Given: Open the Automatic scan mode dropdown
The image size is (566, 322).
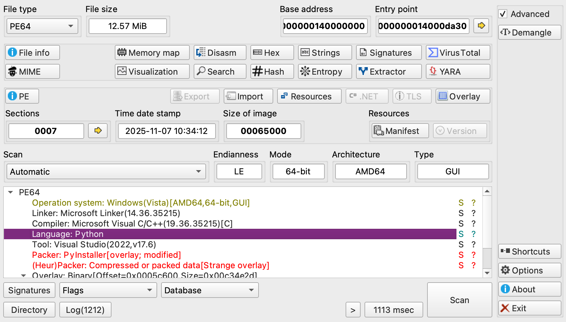Looking at the screenshot, I should coord(106,171).
